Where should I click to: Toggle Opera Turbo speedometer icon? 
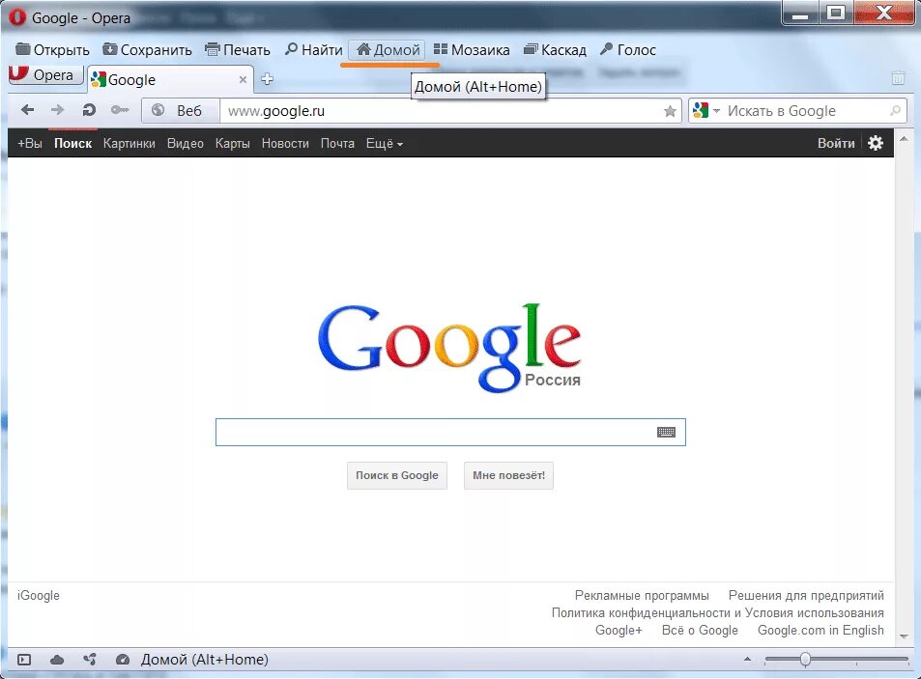click(122, 660)
